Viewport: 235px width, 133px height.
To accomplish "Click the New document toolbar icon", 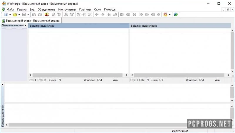I will tap(6, 14).
